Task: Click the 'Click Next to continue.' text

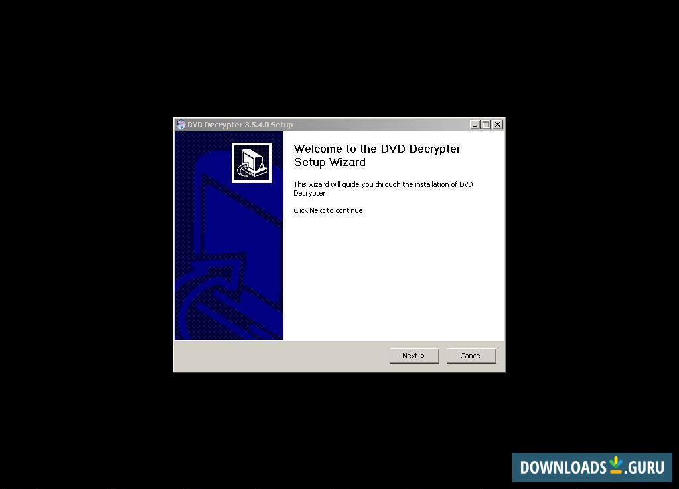Action: [329, 210]
